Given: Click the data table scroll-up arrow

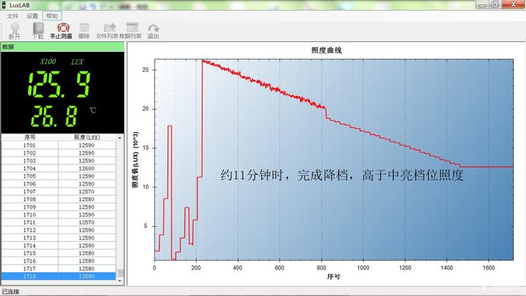Looking at the screenshot, I should tap(120, 137).
